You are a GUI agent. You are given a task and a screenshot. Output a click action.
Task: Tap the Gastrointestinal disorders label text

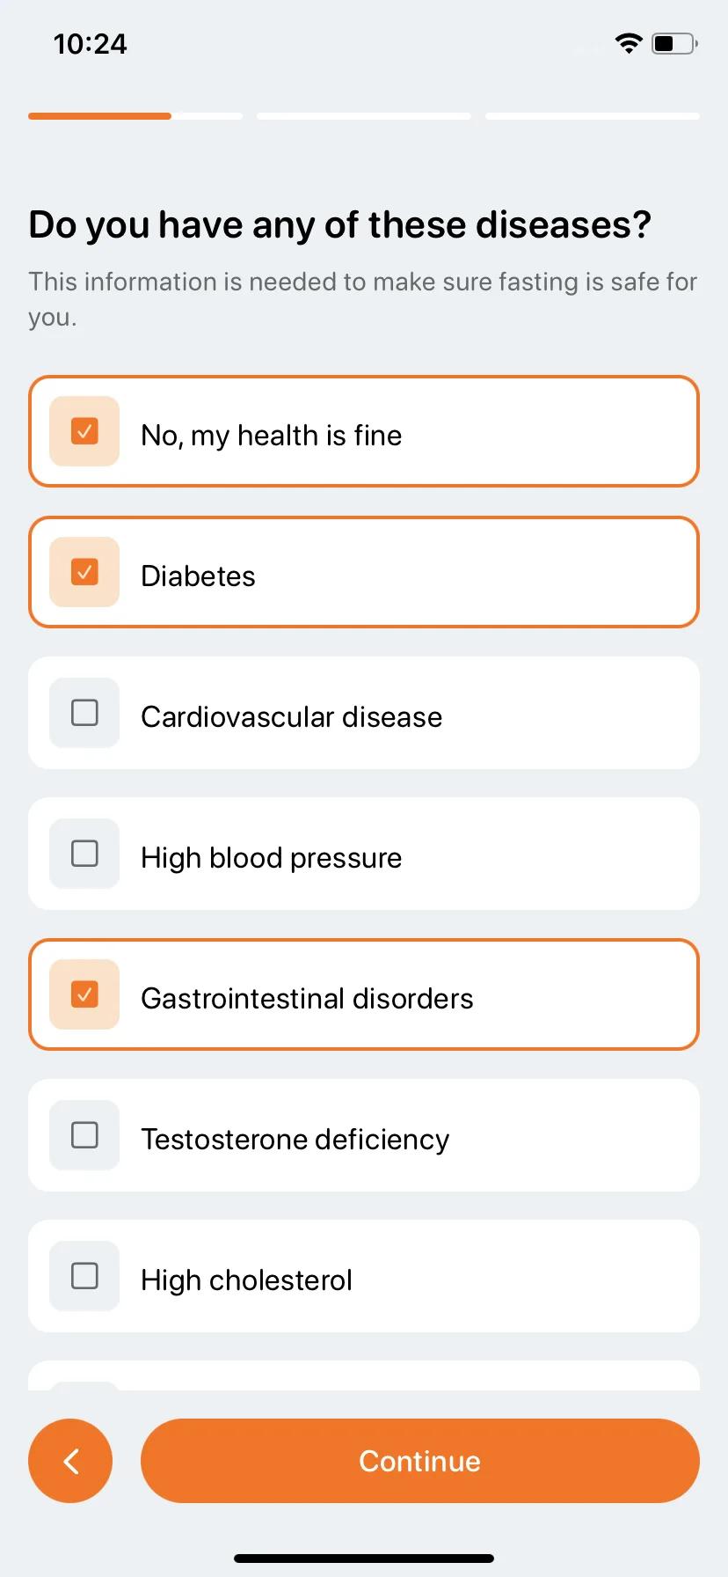(307, 998)
